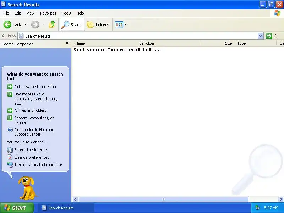The height and width of the screenshot is (213, 284).
Task: Click the Search Results icon in address bar
Action: click(x=21, y=36)
